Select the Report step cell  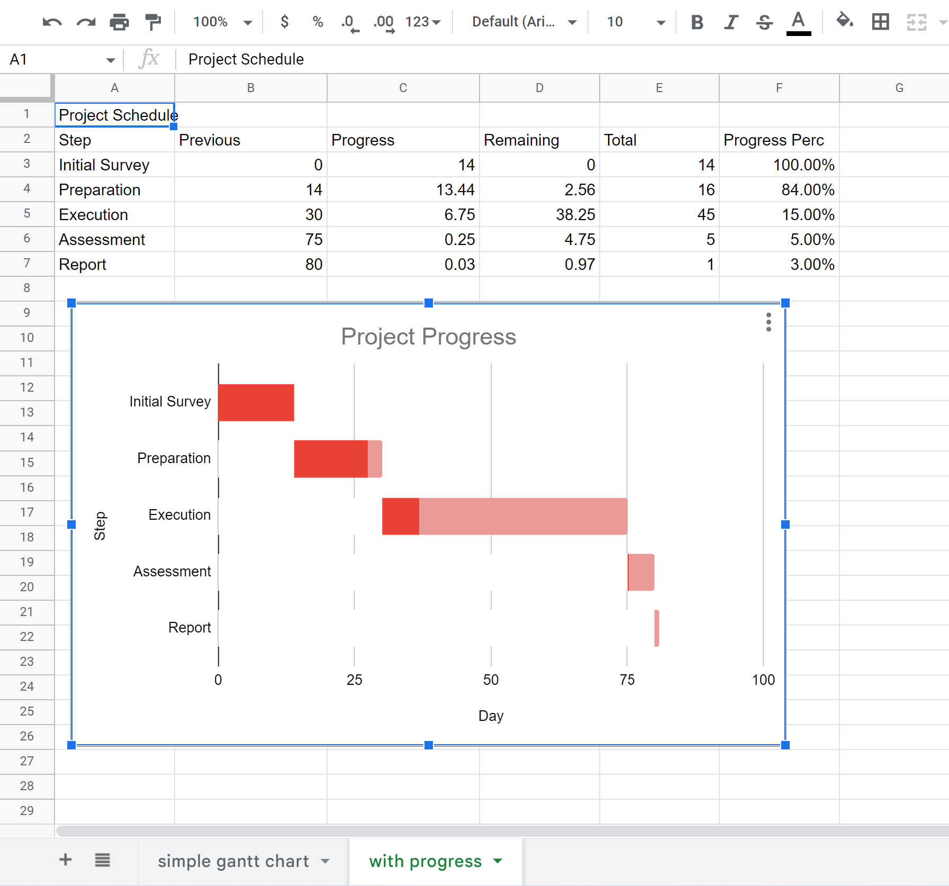click(x=114, y=264)
